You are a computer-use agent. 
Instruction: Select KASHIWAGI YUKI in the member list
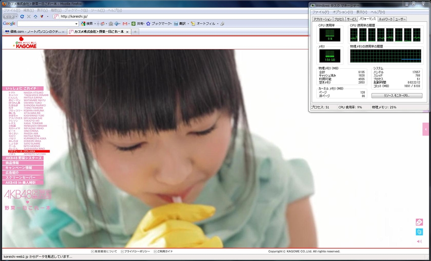tap(34, 116)
